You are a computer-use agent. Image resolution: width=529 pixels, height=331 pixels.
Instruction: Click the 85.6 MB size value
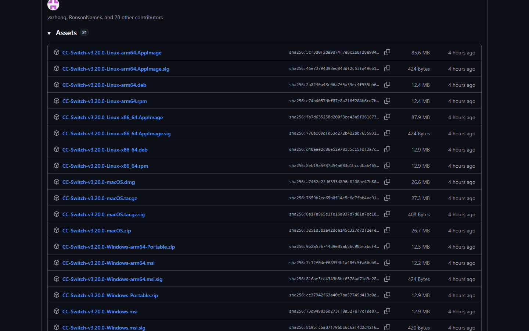421,53
